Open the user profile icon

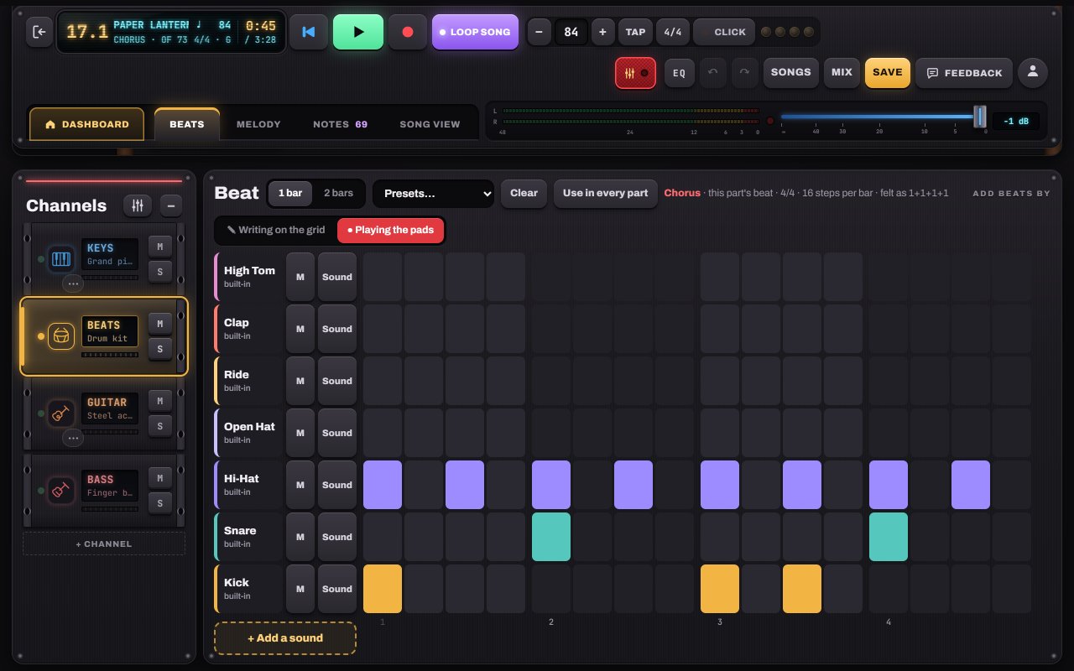click(x=1032, y=72)
